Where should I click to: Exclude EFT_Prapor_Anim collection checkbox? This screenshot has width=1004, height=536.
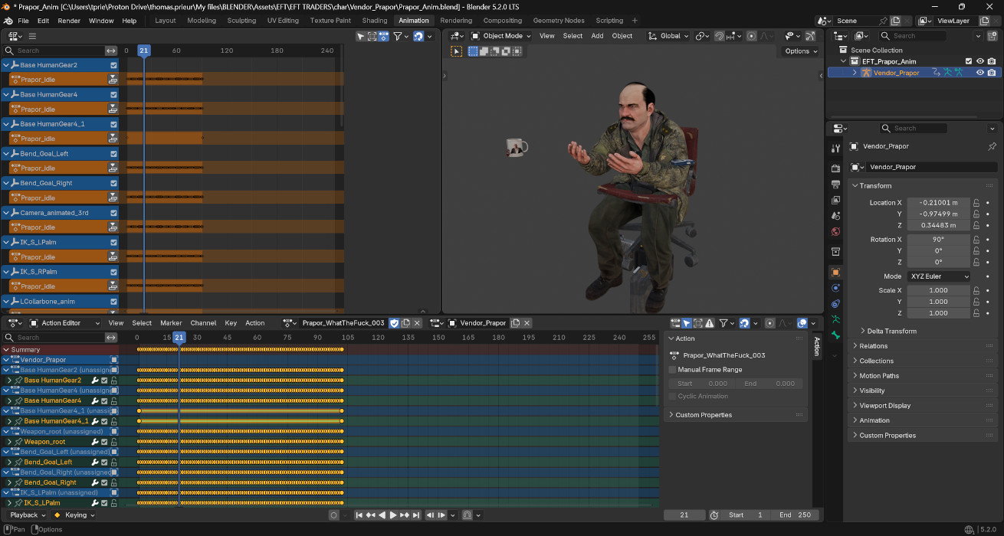tap(969, 61)
